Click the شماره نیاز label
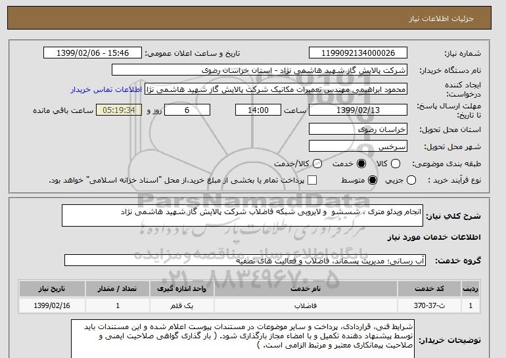 coord(463,54)
